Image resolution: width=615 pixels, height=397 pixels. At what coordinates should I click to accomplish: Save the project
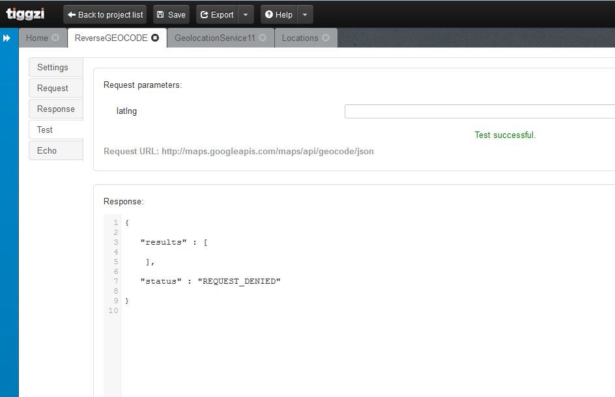(x=171, y=14)
